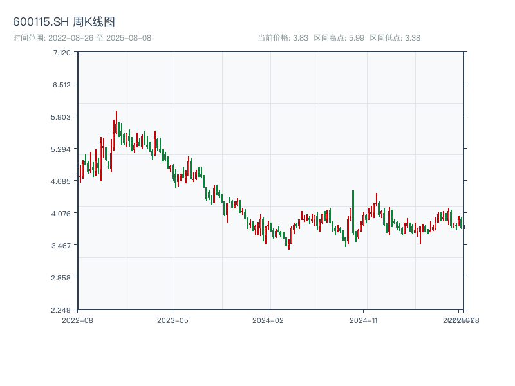Click the current price 3.83 label
Image resolution: width=515 pixels, height=386 pixels.
[283, 38]
